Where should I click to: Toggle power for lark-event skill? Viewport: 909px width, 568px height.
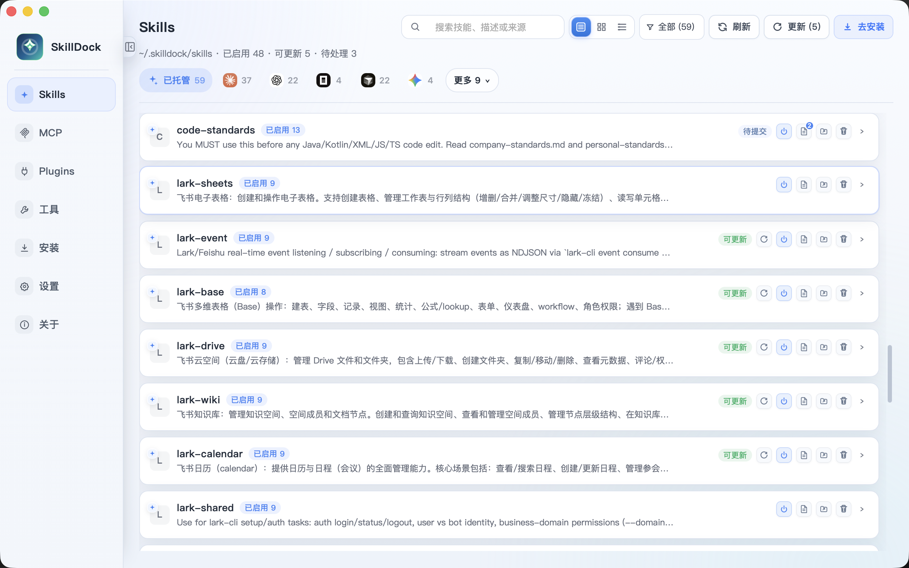784,239
